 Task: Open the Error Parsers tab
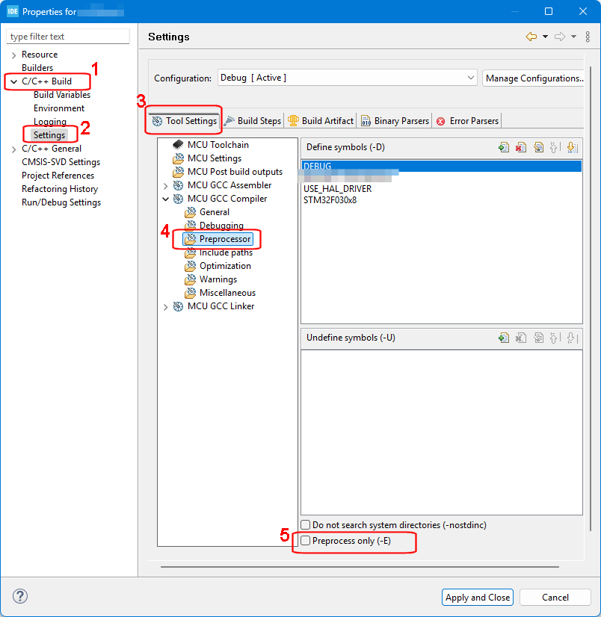(x=467, y=121)
